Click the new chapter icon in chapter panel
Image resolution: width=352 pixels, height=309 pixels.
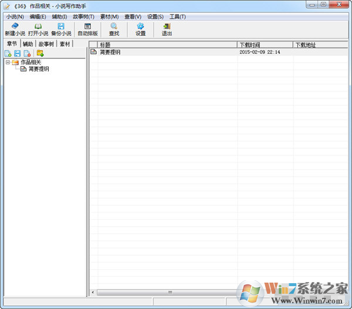point(8,53)
